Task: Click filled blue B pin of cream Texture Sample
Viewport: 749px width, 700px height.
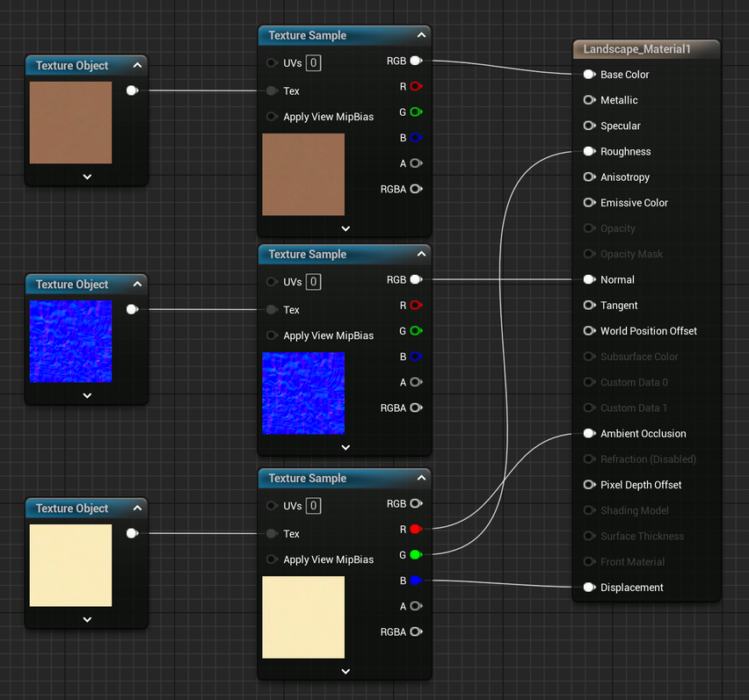Action: tap(416, 581)
